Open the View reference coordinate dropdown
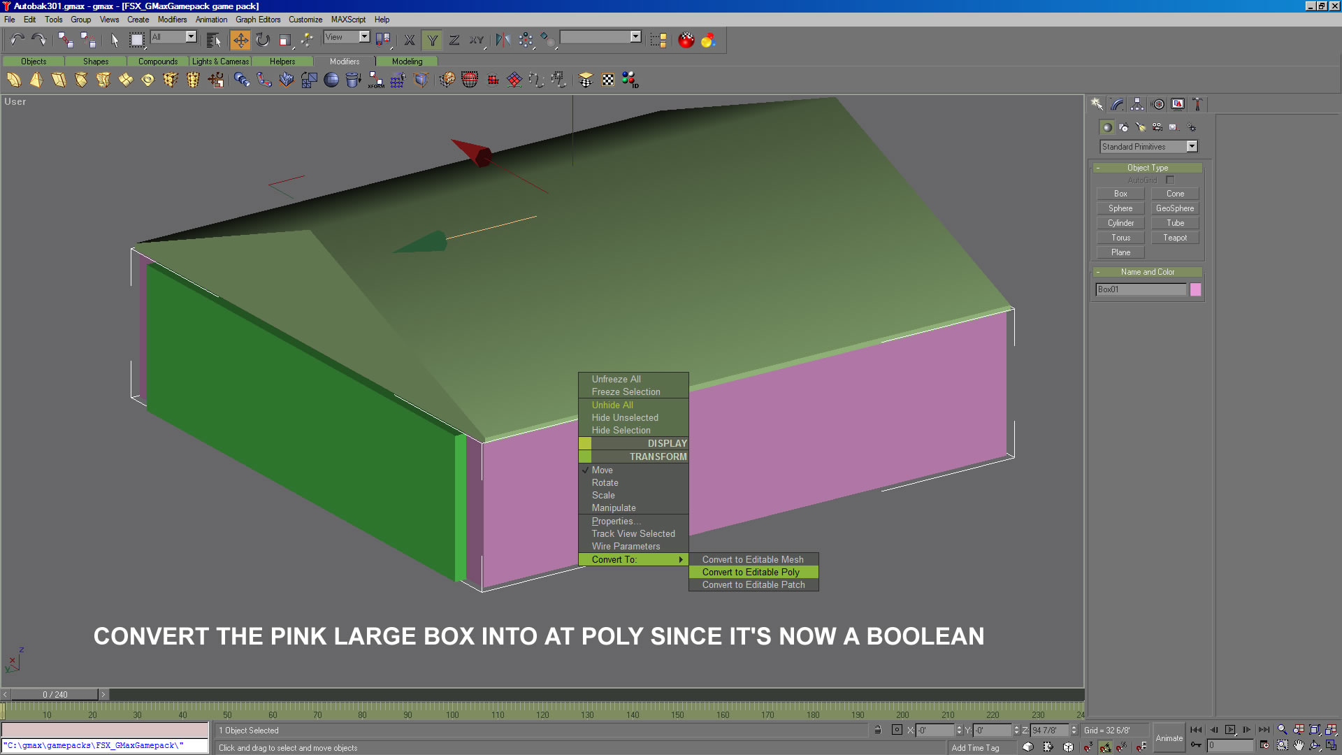Screen dimensions: 1342x755 click(364, 37)
